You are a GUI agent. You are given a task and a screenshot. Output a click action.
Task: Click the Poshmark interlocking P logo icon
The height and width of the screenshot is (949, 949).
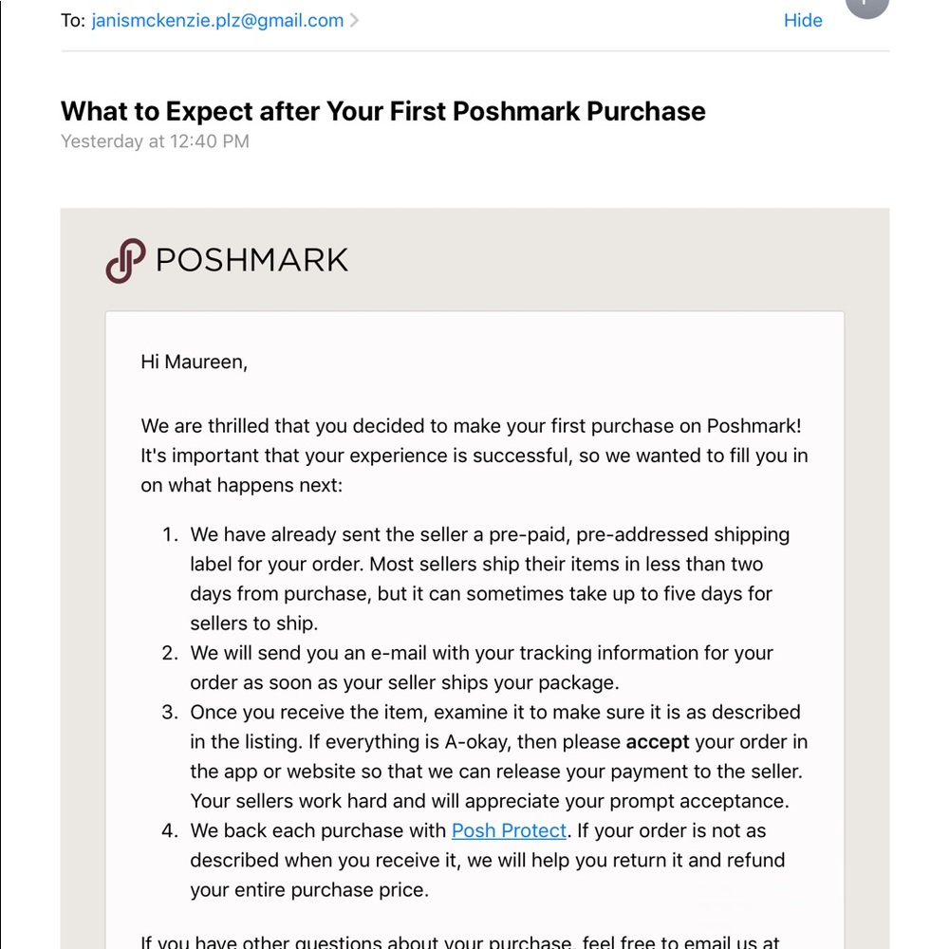tap(126, 260)
